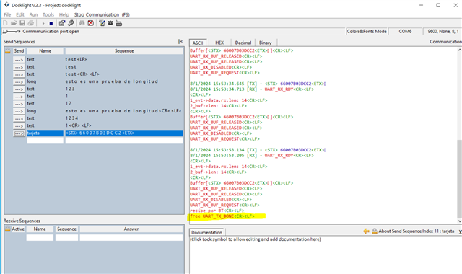The image size is (462, 274).
Task: Click the 'recibe por BT' log line
Action: 217,211
